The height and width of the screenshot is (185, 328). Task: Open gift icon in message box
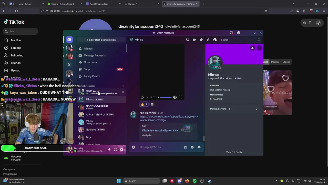tap(185, 147)
